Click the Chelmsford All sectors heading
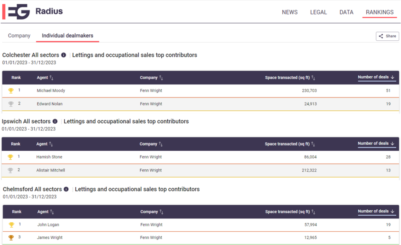401x245 pixels. pyautogui.click(x=32, y=189)
